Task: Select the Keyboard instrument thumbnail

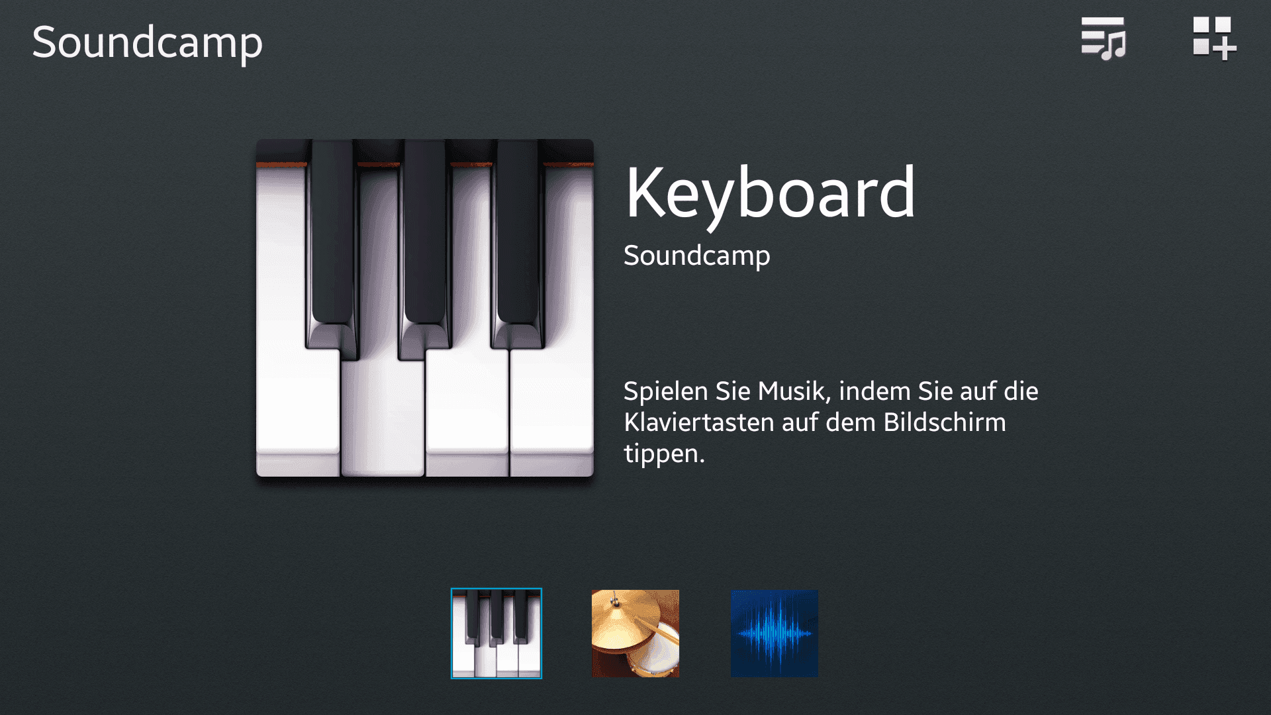Action: click(496, 634)
